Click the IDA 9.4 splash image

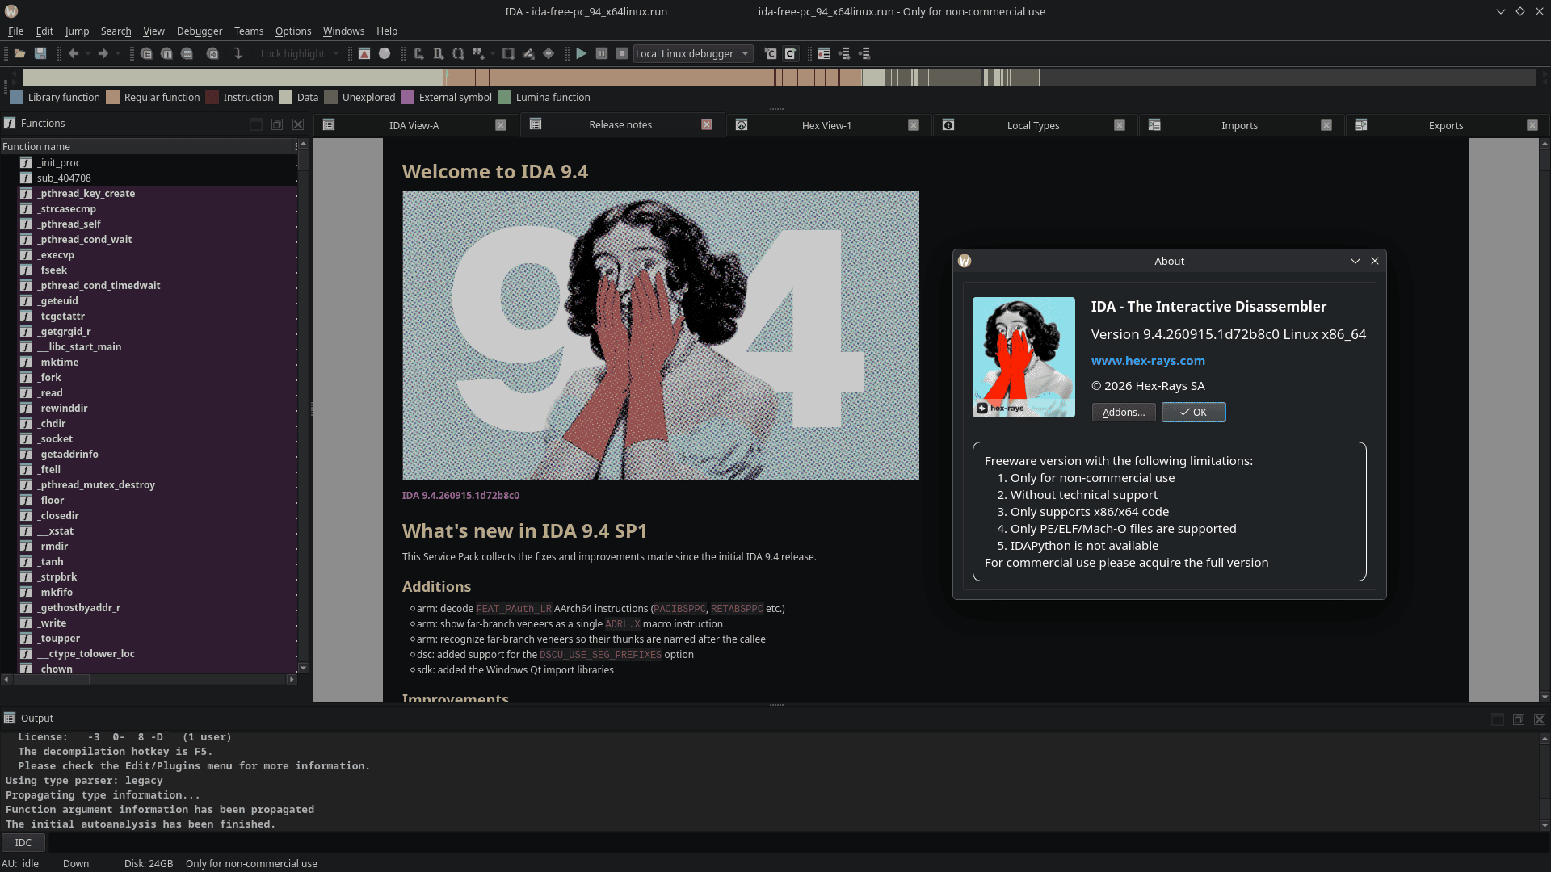pos(661,335)
